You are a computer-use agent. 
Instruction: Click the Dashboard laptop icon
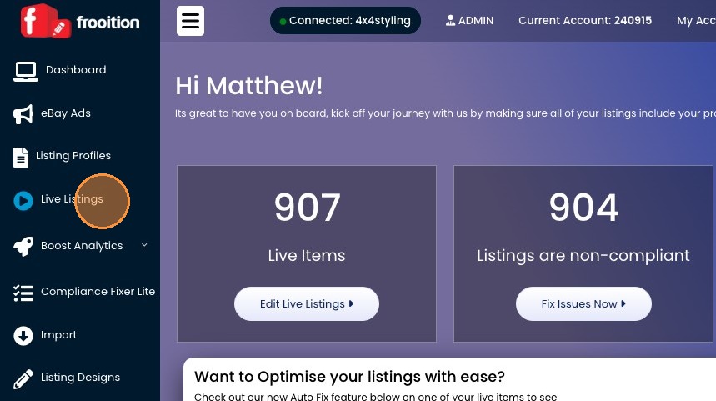pyautogui.click(x=25, y=71)
